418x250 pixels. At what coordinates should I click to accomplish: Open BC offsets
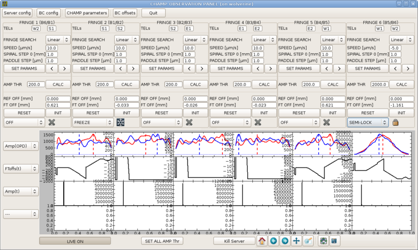click(x=125, y=13)
